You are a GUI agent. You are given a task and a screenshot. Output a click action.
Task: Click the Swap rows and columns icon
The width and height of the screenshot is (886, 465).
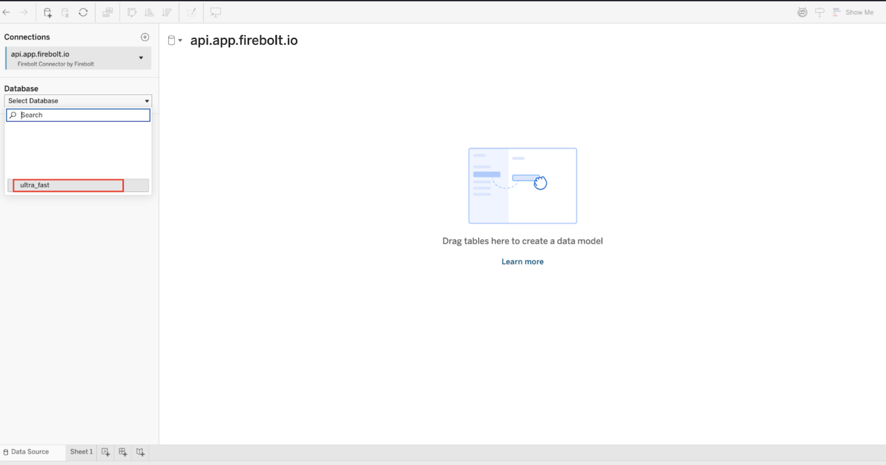(x=132, y=12)
